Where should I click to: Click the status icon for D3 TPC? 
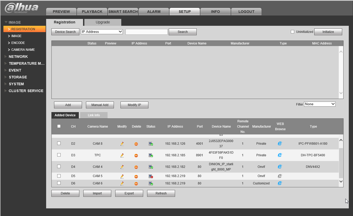tap(151, 155)
